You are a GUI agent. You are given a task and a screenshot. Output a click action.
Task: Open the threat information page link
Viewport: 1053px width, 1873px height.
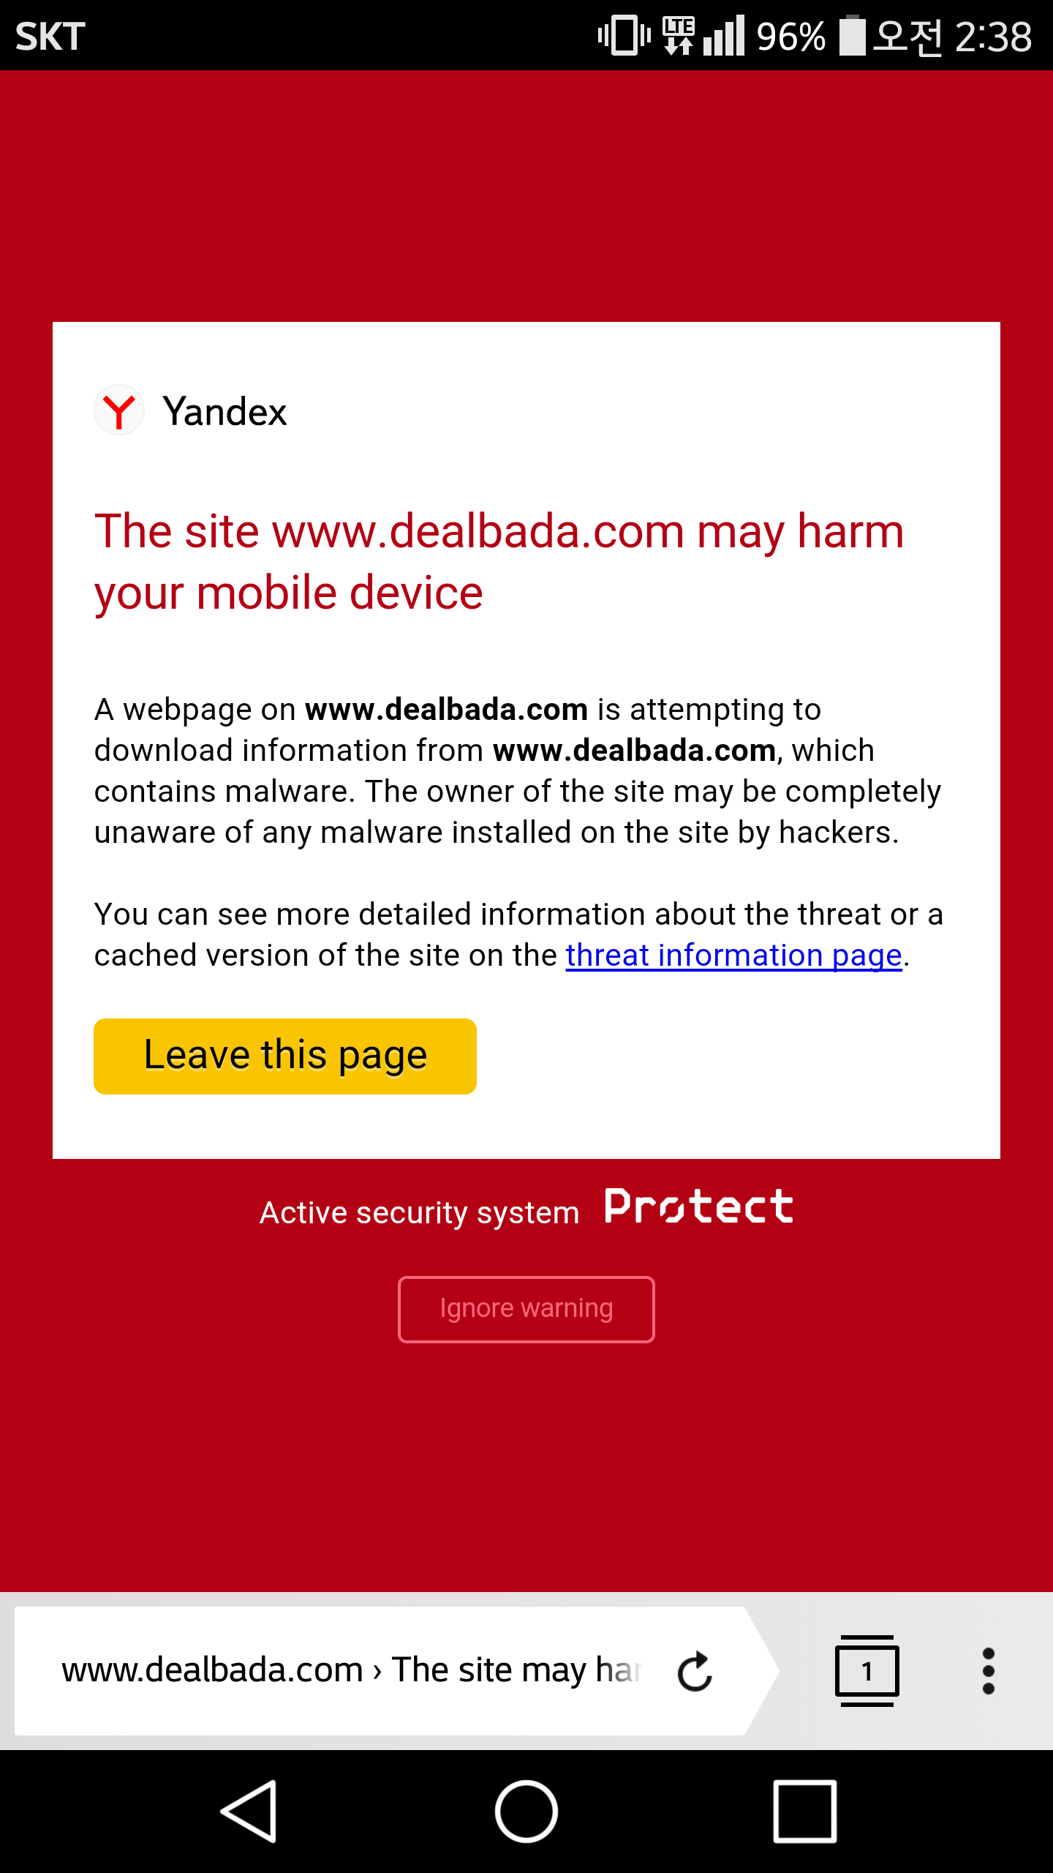coord(733,956)
